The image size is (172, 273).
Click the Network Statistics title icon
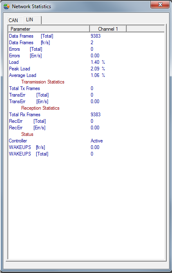click(7, 7)
